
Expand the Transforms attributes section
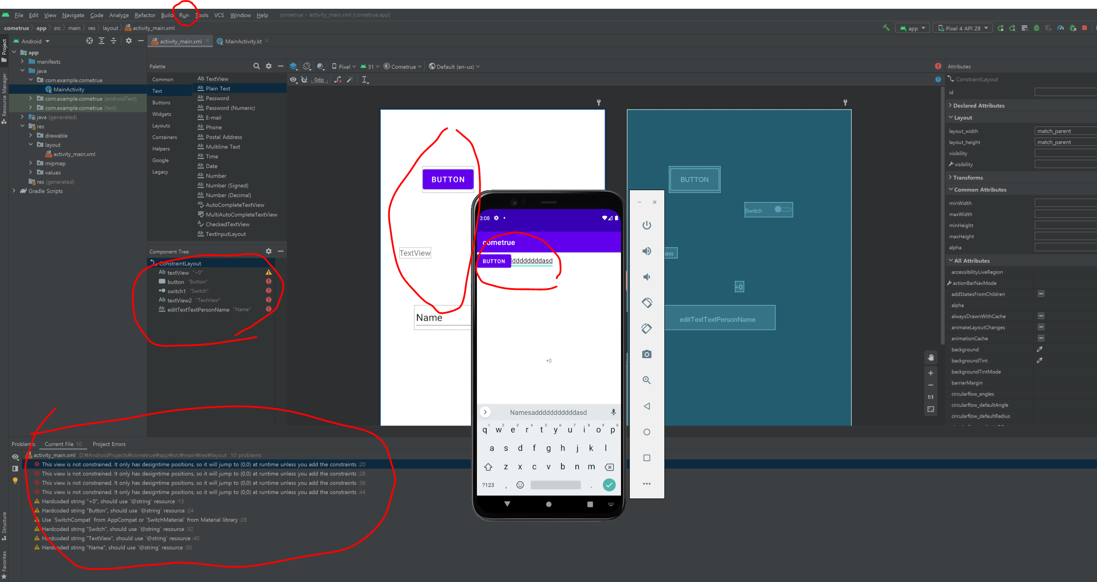point(968,178)
